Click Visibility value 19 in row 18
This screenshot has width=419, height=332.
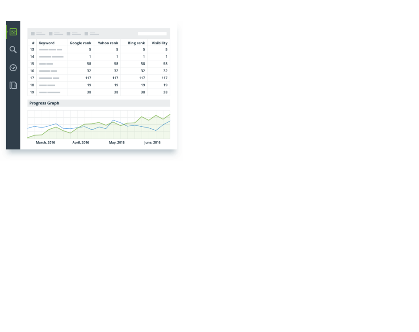[x=165, y=85]
